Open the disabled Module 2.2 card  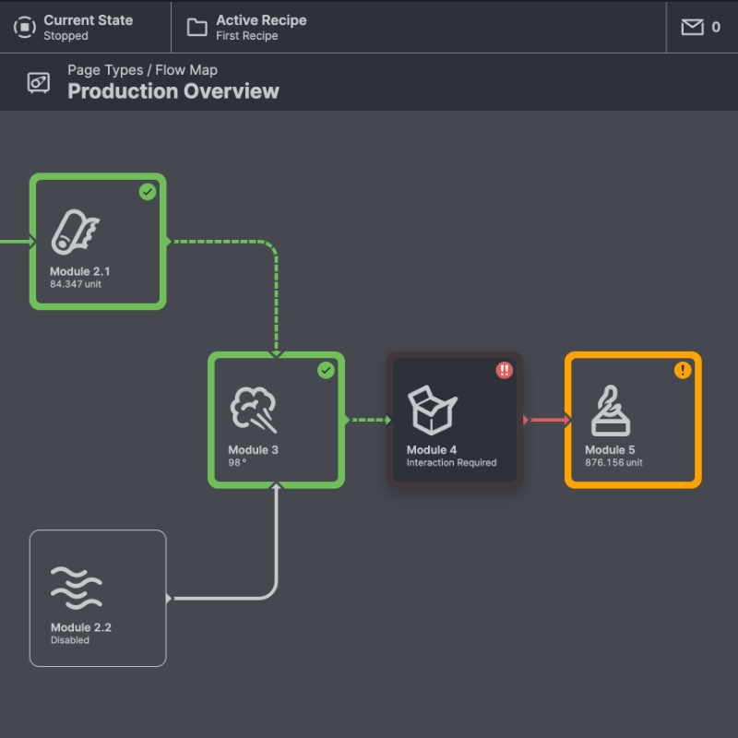point(98,598)
